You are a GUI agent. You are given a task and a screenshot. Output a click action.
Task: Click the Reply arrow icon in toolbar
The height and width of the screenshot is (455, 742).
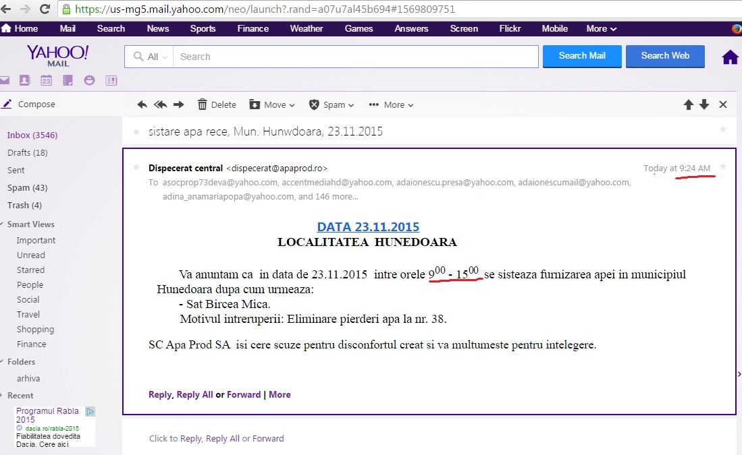pyautogui.click(x=142, y=104)
